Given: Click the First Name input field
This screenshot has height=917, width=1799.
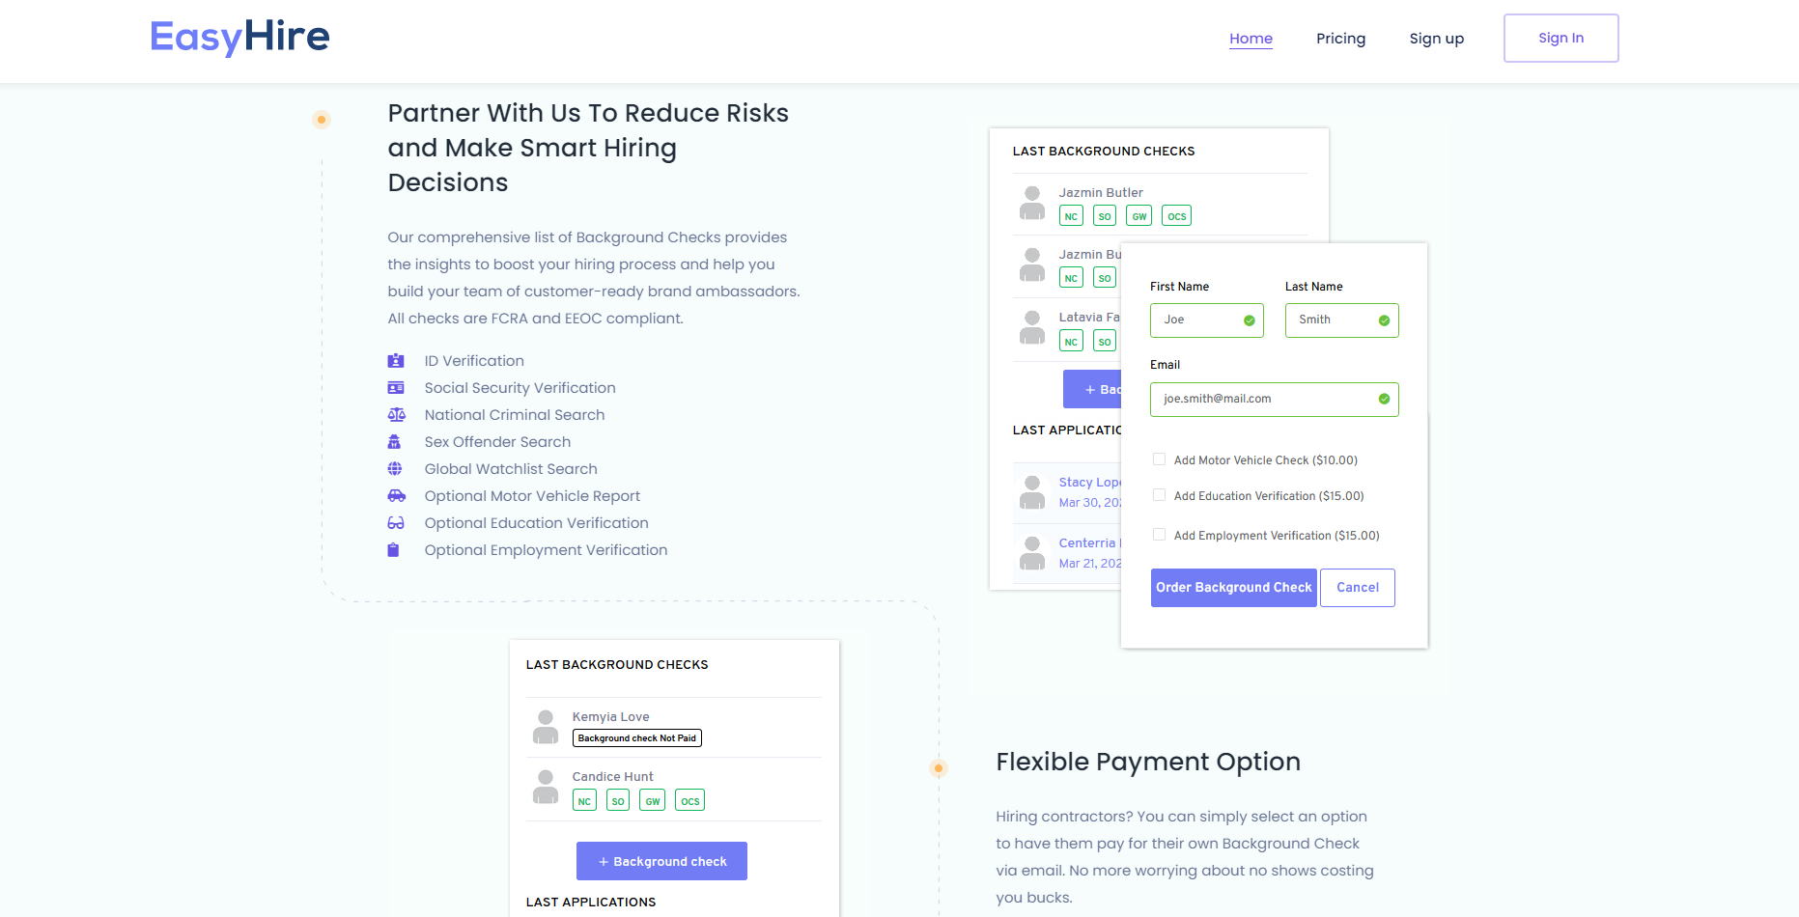Looking at the screenshot, I should click(x=1206, y=320).
